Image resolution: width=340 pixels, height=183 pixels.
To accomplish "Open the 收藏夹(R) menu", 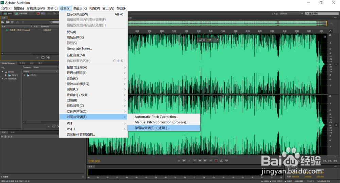I will pos(80,9).
